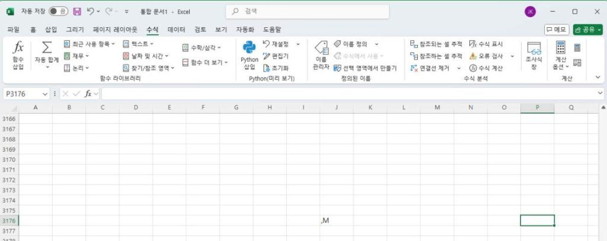
Task: Expand the 계산 옵션 dropdown
Action: pyautogui.click(x=560, y=66)
